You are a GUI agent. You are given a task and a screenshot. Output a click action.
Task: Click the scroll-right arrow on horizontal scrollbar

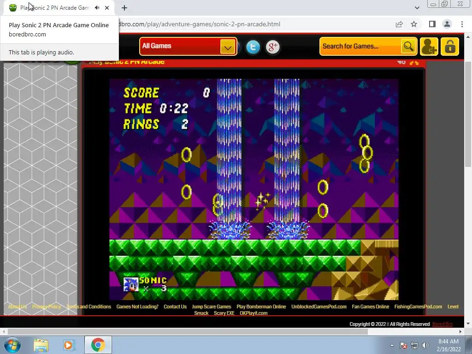pyautogui.click(x=460, y=332)
